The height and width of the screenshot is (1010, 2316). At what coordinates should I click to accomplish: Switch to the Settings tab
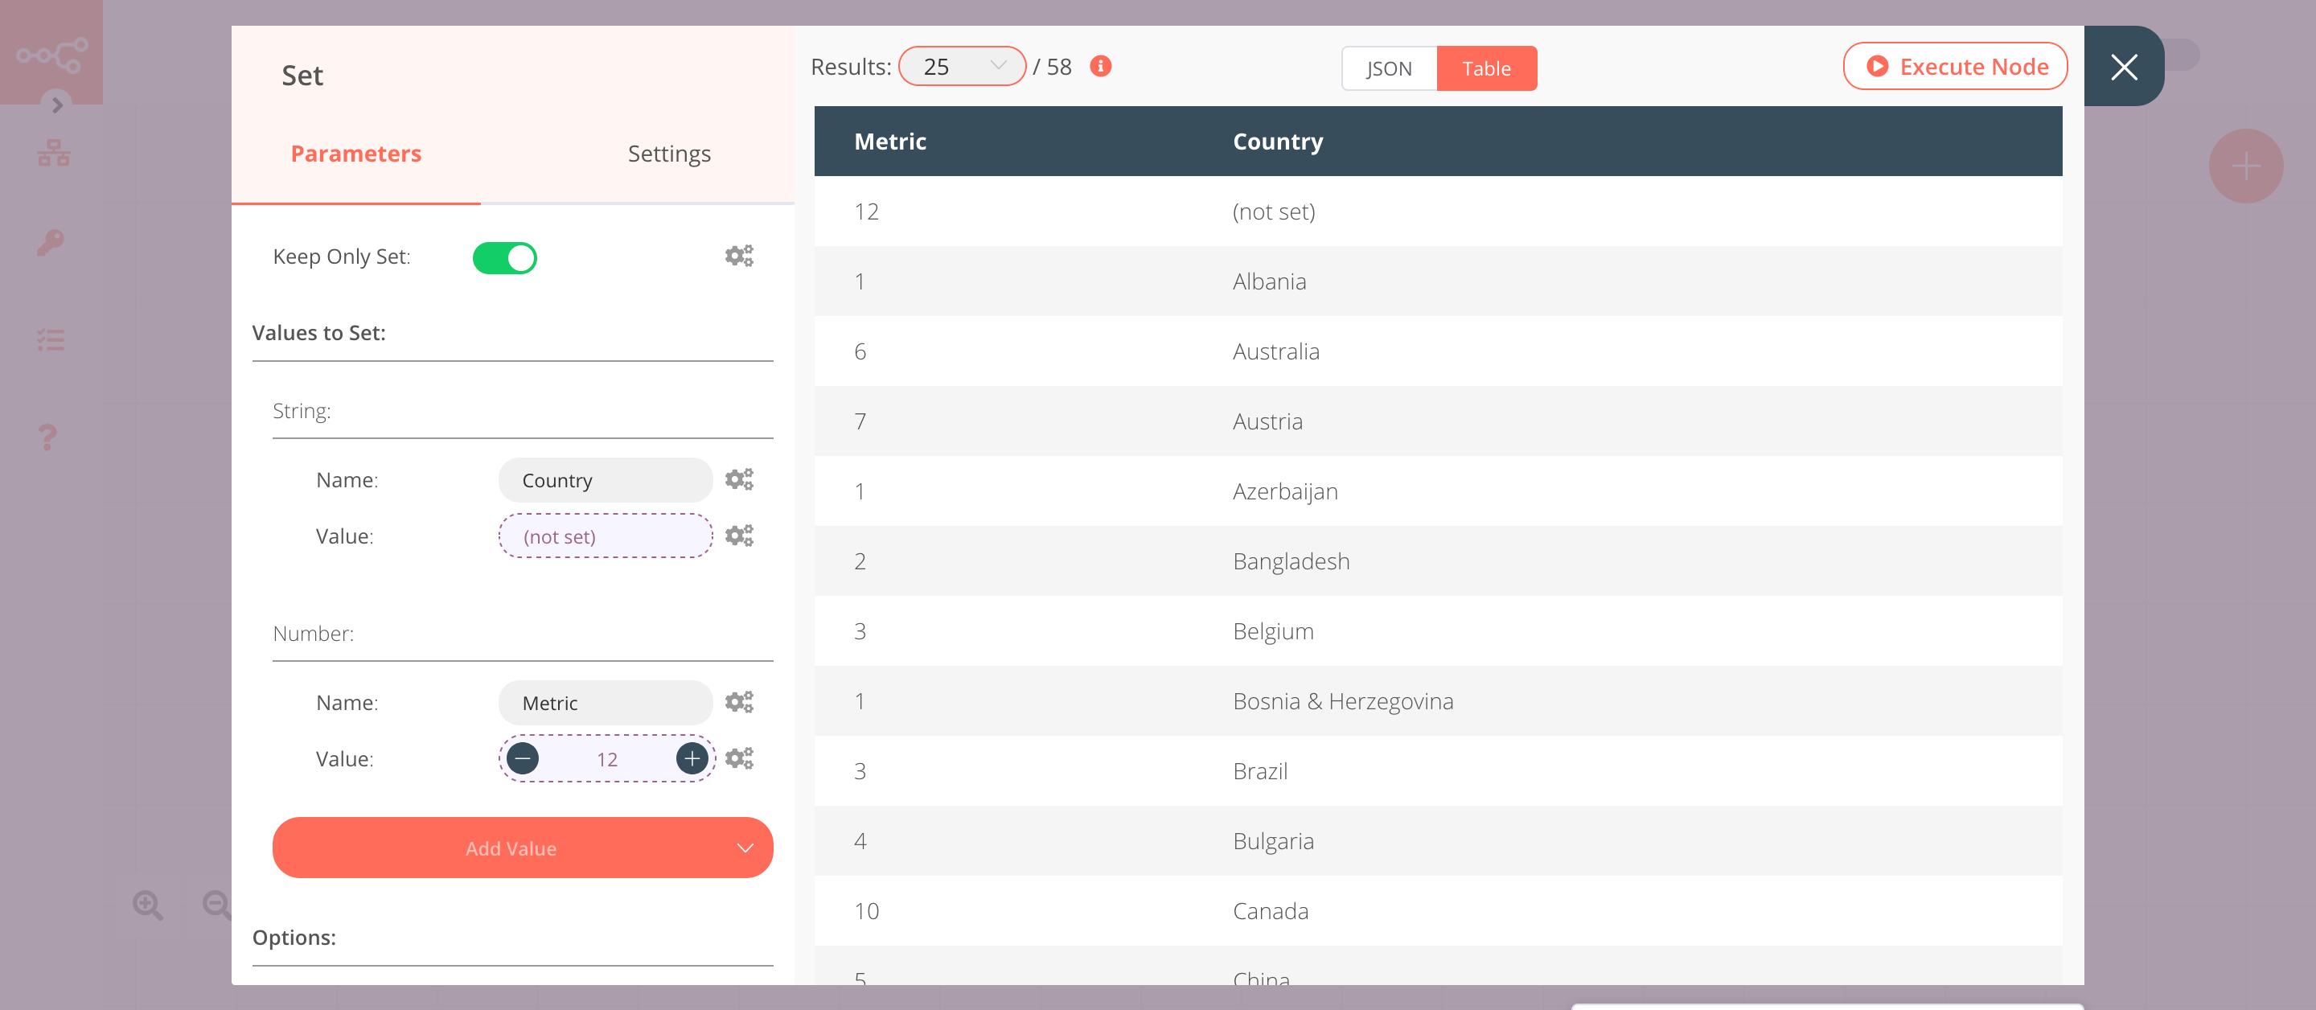point(669,153)
